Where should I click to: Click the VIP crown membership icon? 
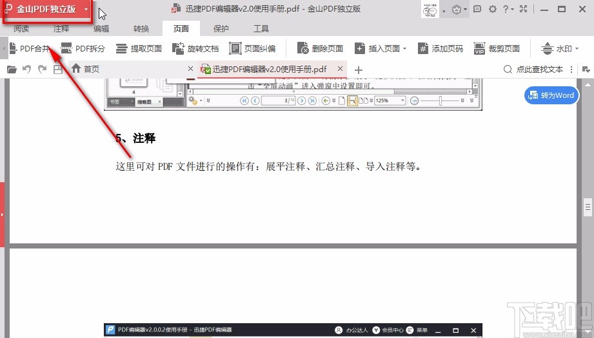coord(457,10)
